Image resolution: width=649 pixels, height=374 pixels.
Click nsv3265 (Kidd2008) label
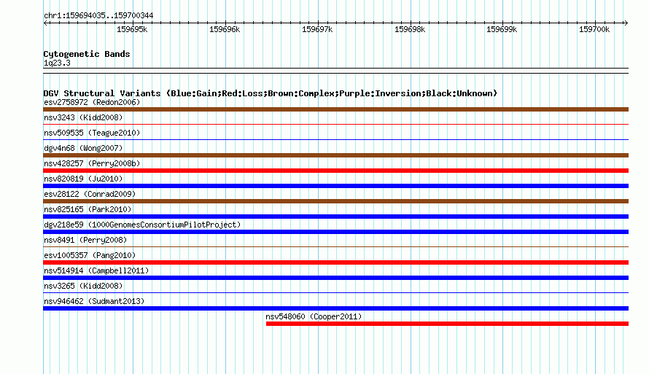coord(83,286)
